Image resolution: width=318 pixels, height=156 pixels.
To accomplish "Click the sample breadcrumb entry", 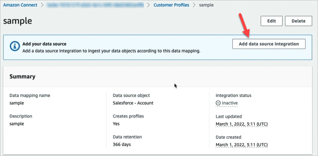I will tap(206, 5).
